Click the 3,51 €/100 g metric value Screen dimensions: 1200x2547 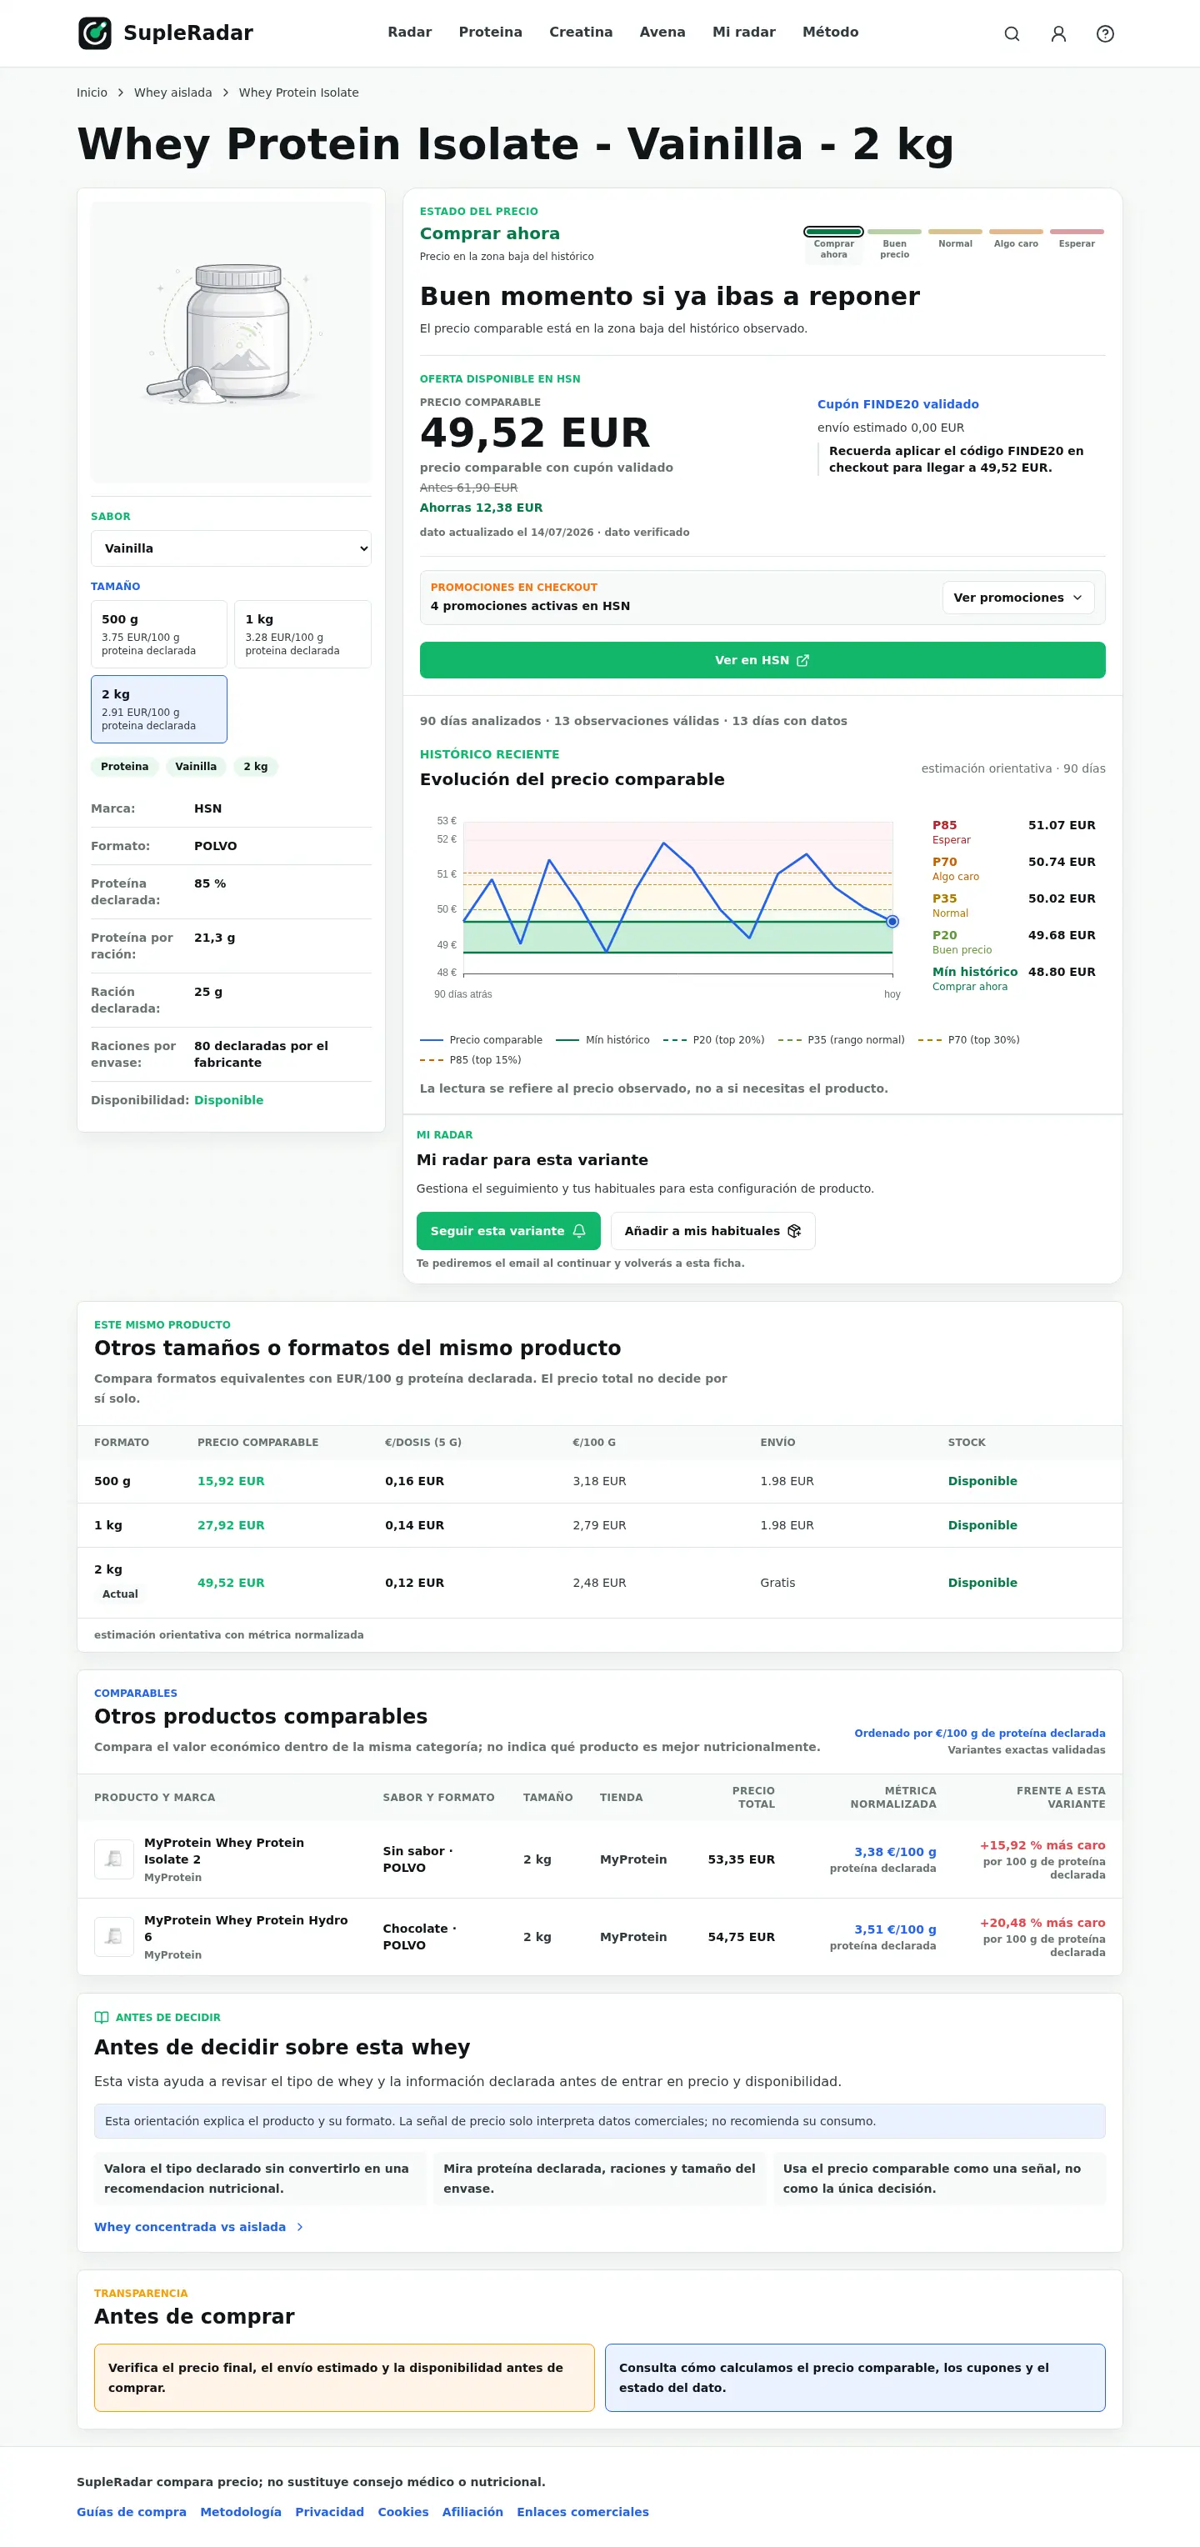point(894,1929)
